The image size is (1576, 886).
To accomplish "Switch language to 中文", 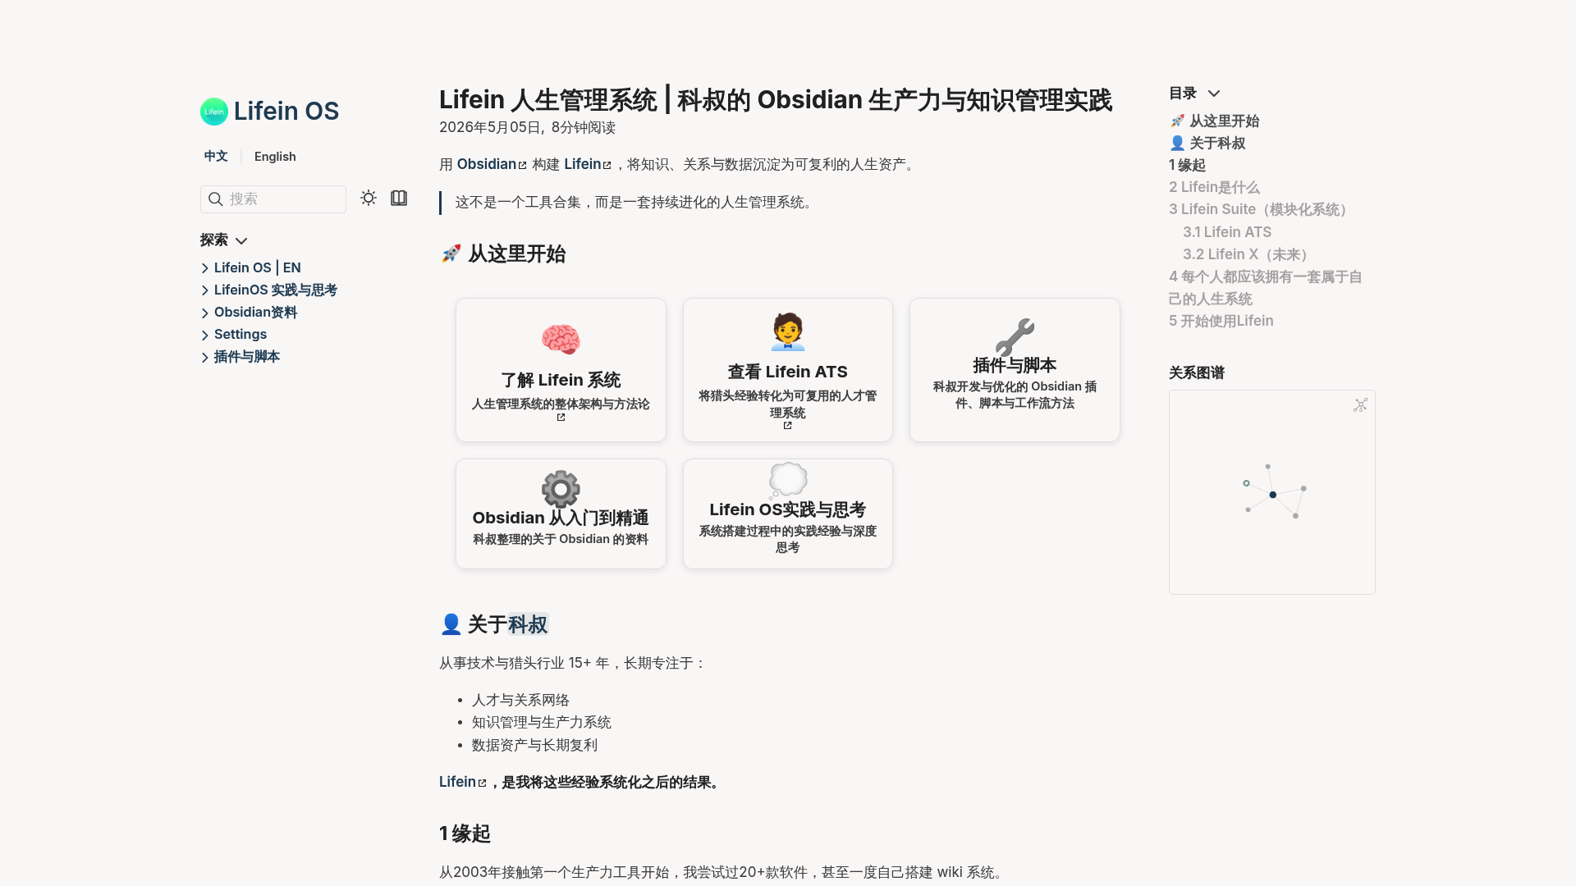I will coord(216,156).
